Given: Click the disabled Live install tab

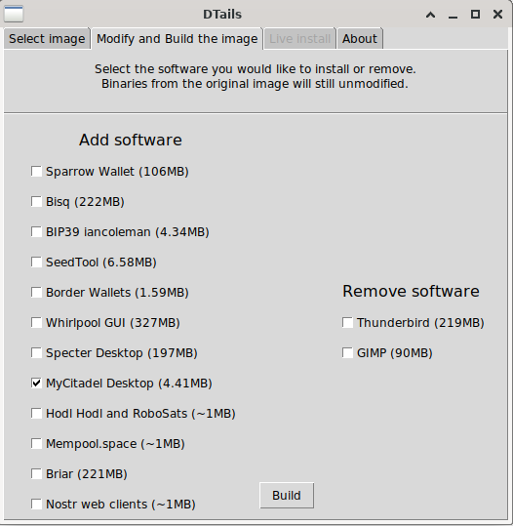Looking at the screenshot, I should (299, 39).
